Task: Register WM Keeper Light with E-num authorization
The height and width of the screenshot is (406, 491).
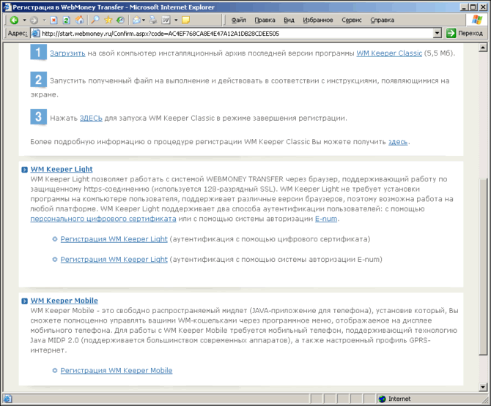Action: (x=114, y=260)
